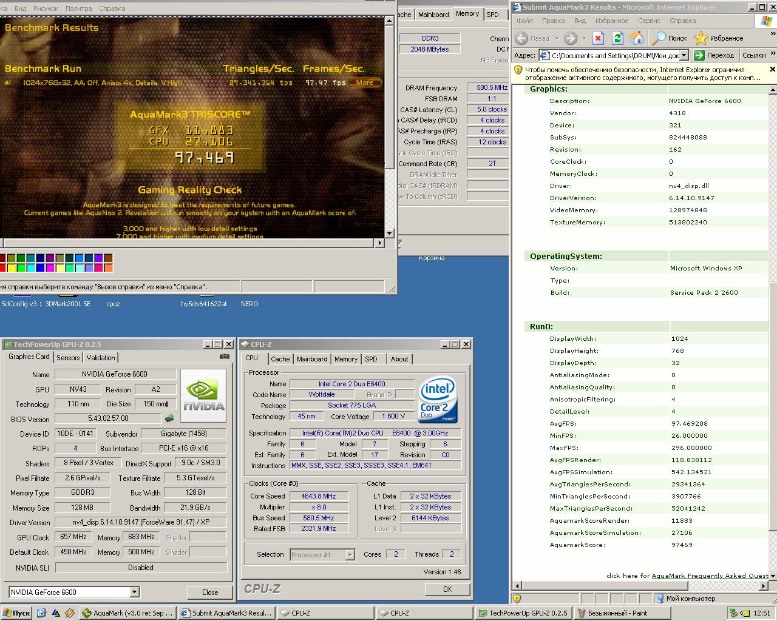Open the graphics card selector dropdown in GPU-Z
The image size is (777, 621).
pyautogui.click(x=135, y=592)
